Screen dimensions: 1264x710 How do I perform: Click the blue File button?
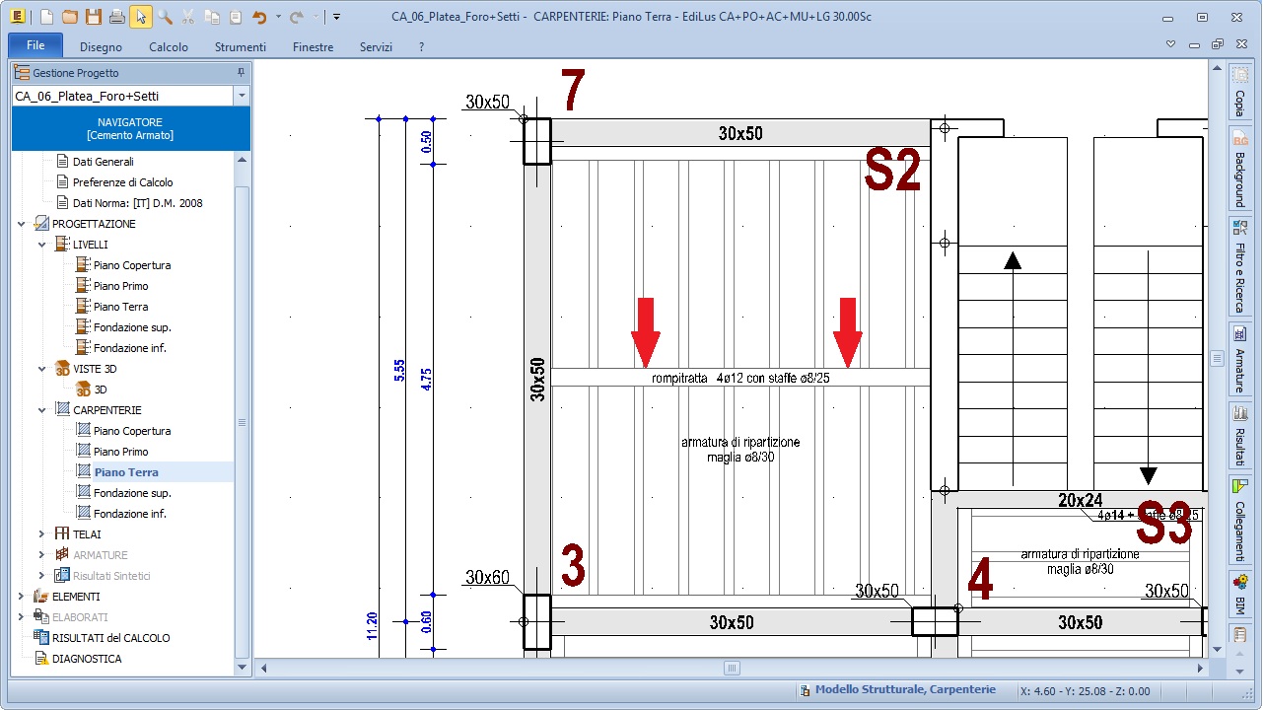coord(35,45)
